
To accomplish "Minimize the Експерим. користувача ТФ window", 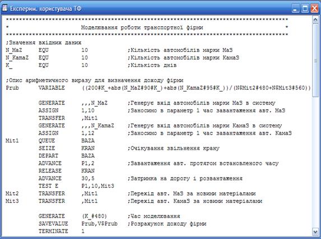I will [295, 9].
